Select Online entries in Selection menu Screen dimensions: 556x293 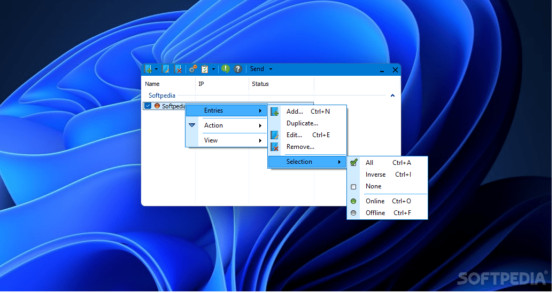pos(387,201)
